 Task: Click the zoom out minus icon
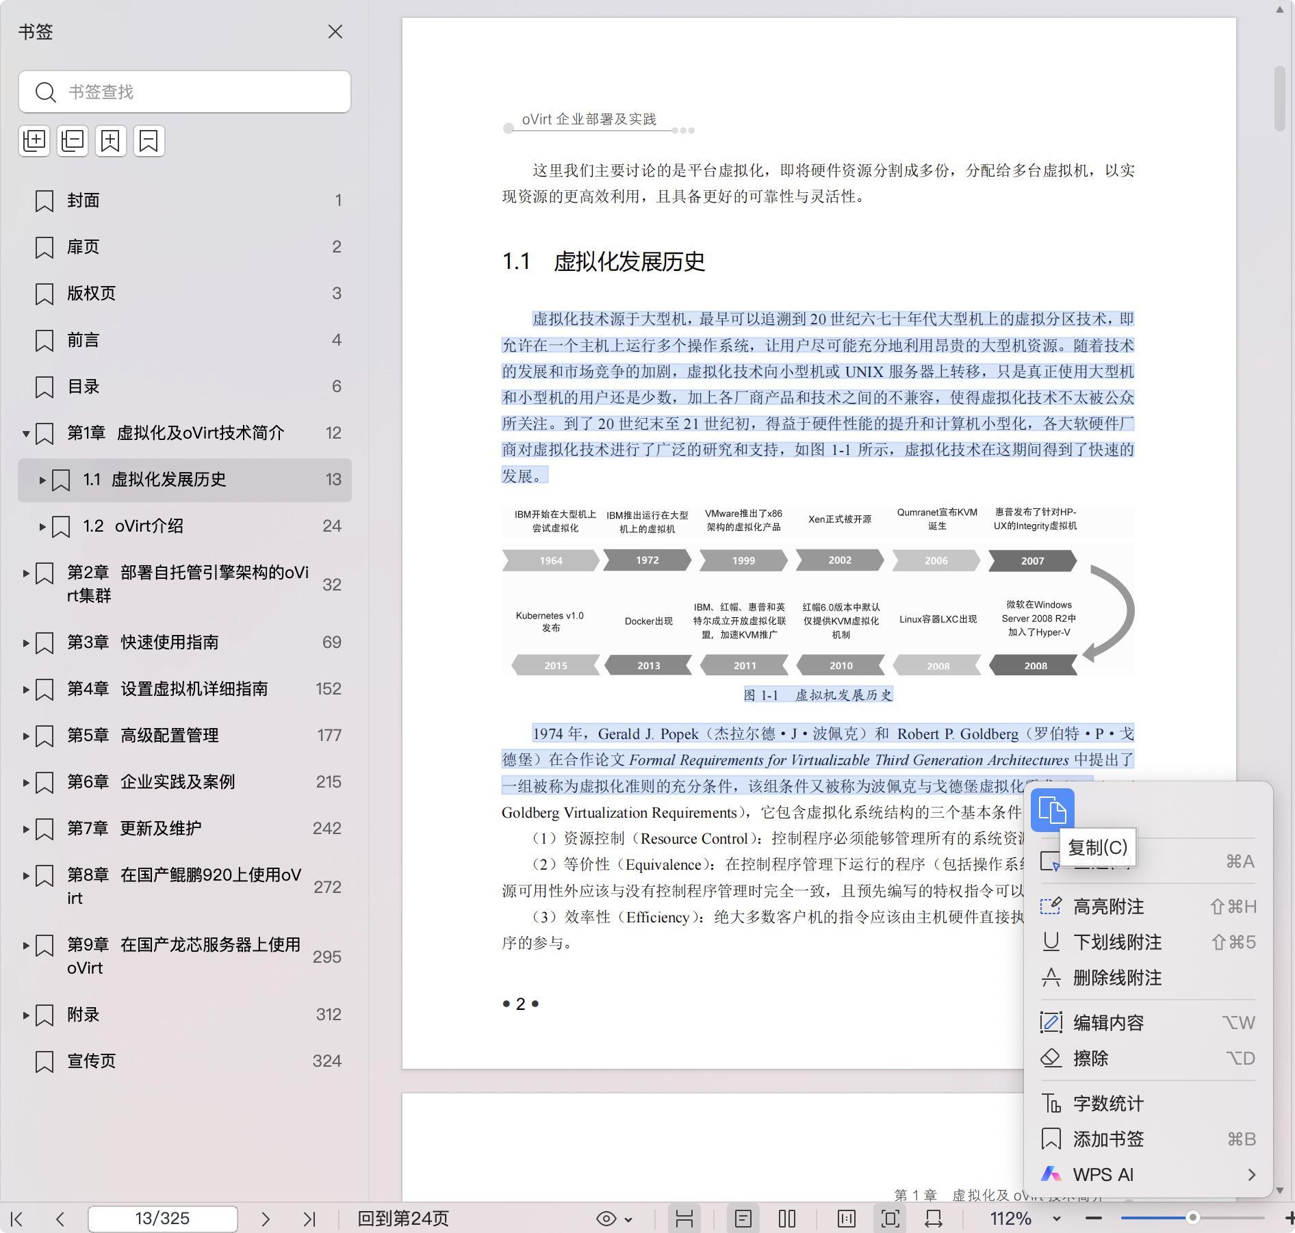1094,1218
